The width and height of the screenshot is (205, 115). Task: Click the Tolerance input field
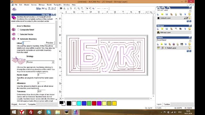pos(41,91)
